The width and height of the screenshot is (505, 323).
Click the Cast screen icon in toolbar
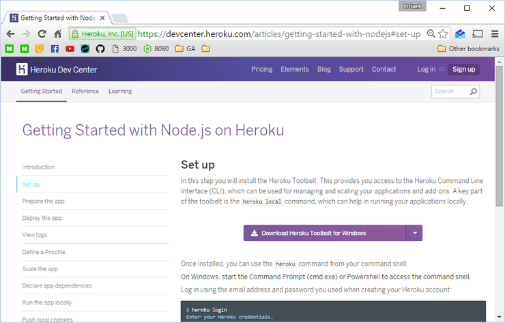(x=477, y=34)
